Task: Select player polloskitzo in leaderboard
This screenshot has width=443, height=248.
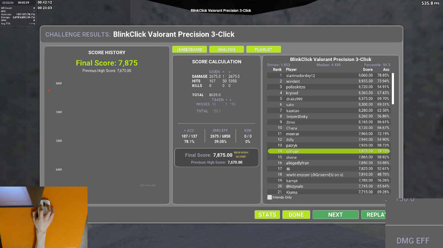Action: [329, 87]
